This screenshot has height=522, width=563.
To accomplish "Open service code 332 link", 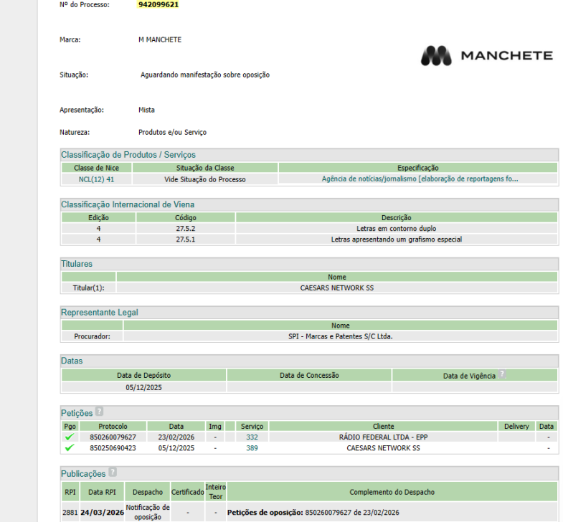I will [x=252, y=437].
